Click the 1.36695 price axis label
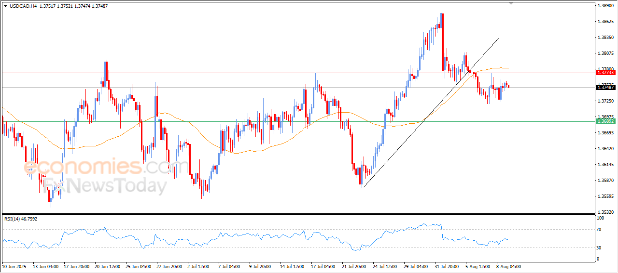 click(x=606, y=133)
